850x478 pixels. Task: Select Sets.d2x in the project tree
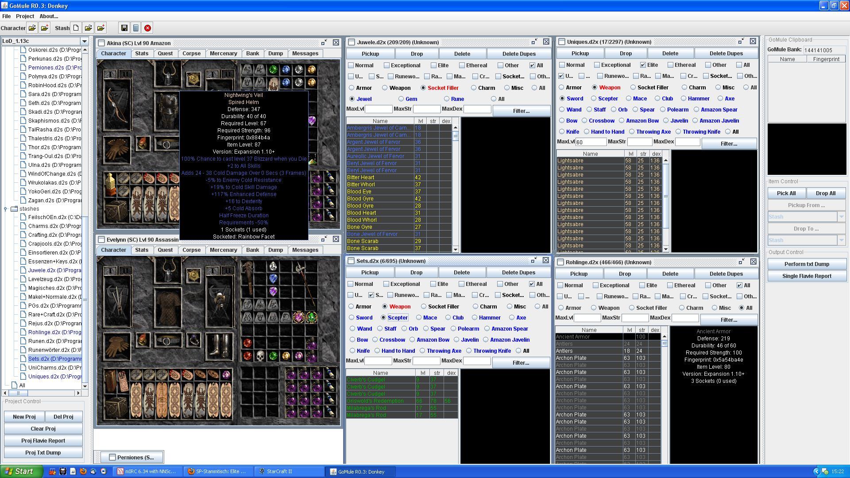pyautogui.click(x=54, y=358)
